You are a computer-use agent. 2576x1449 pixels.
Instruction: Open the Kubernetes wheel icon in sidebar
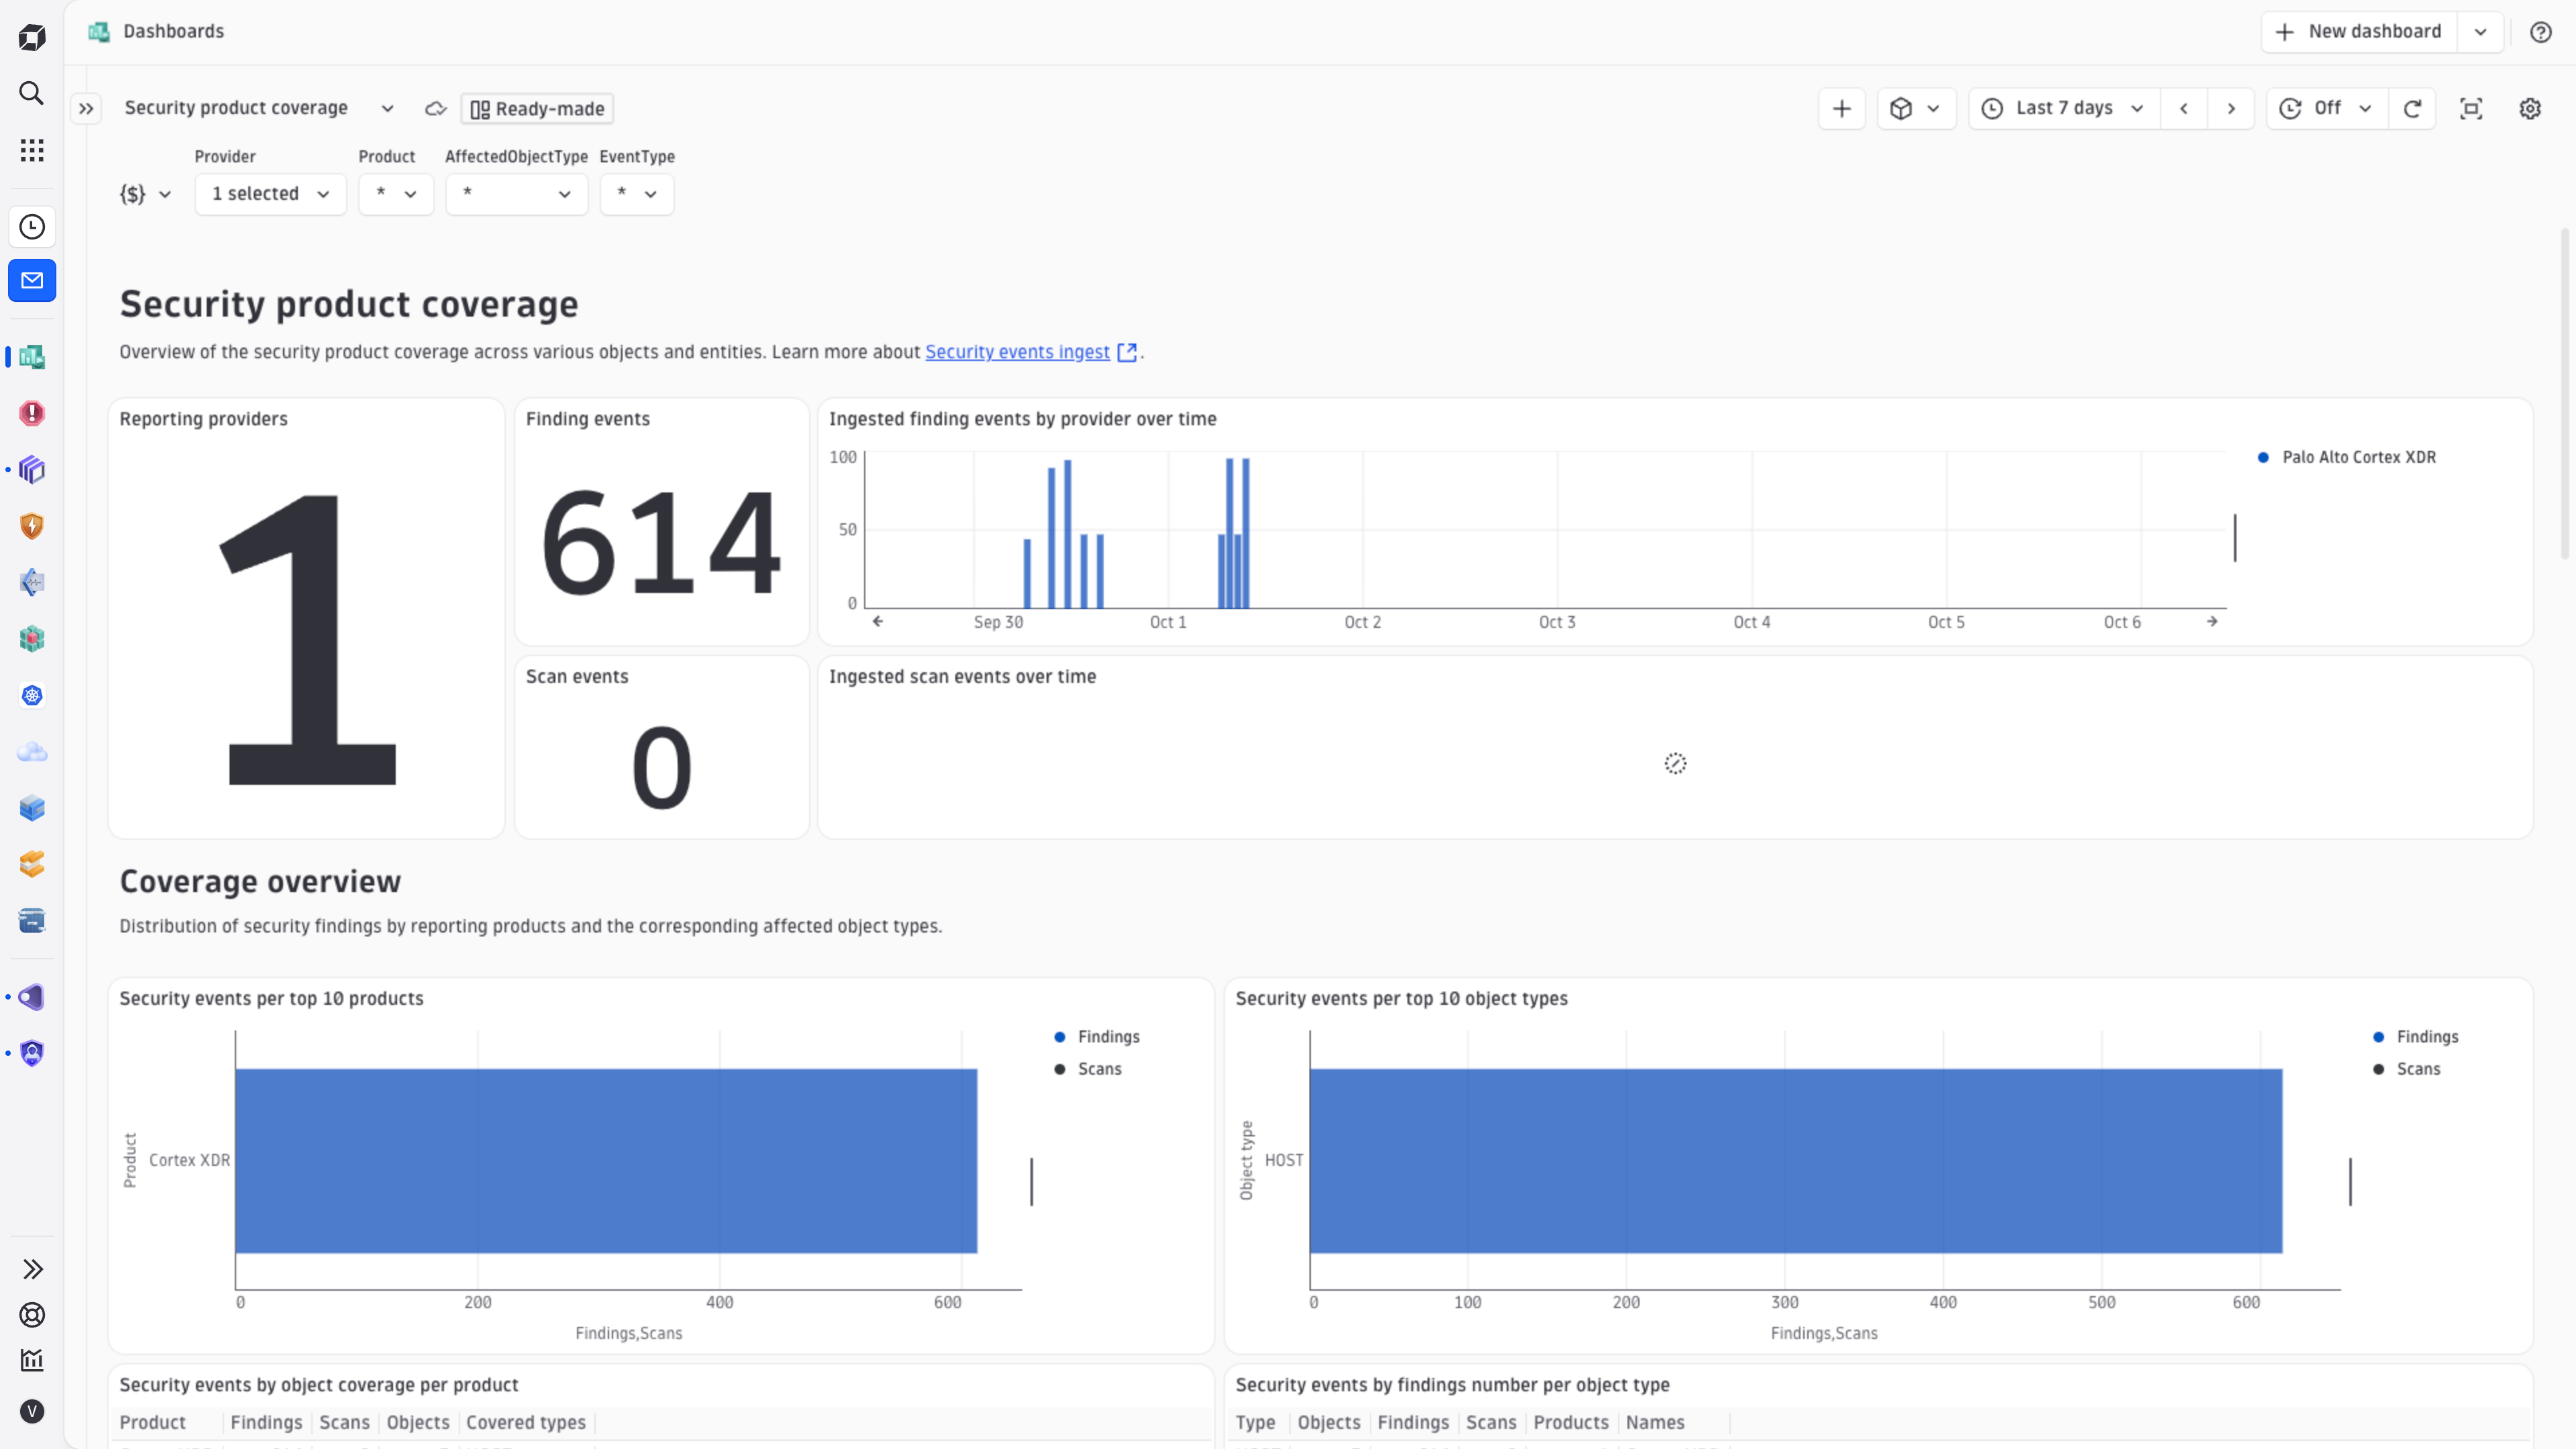pos(32,695)
